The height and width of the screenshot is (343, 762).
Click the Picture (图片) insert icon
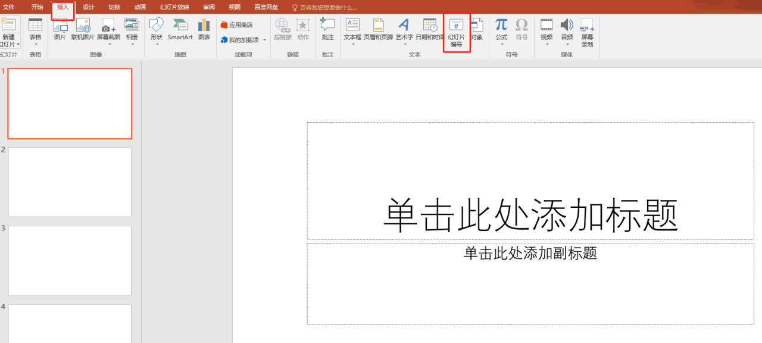60,26
